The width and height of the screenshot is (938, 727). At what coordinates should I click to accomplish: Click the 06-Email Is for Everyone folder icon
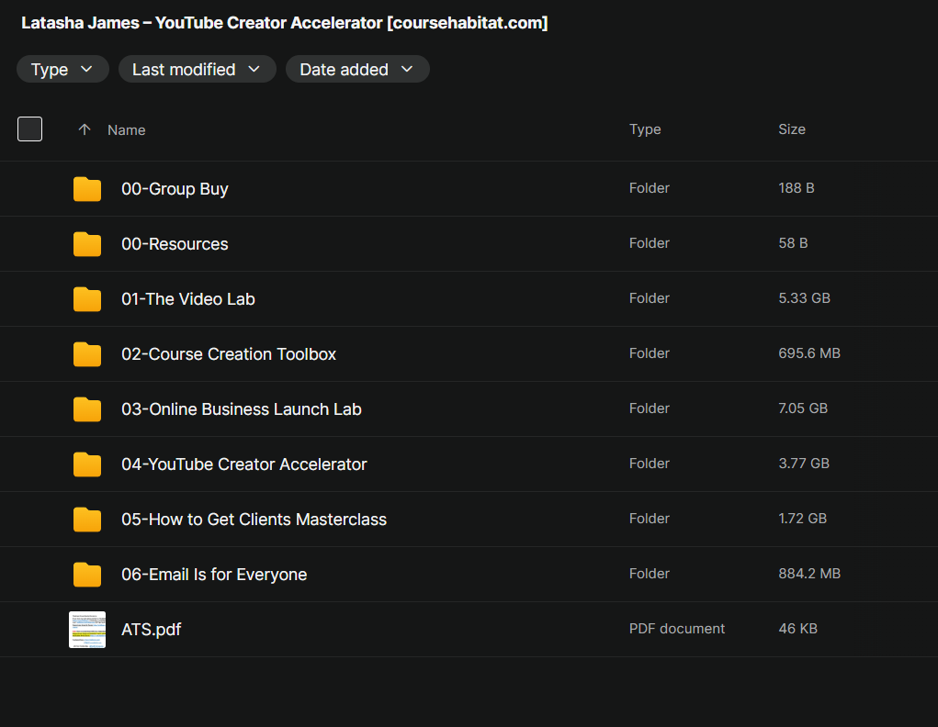87,574
